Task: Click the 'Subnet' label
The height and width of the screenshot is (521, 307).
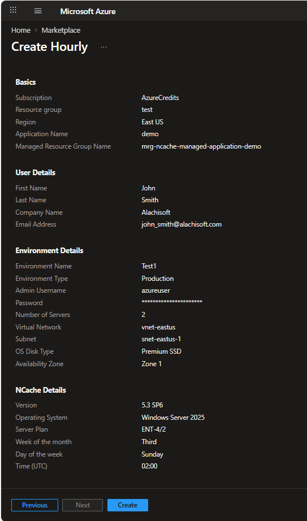Action: [x=26, y=339]
